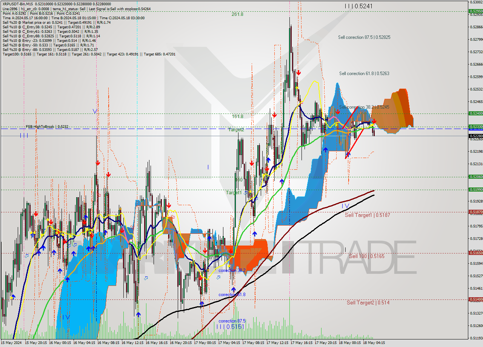This screenshot has height=347, width=483.
Task: Click the blue 'correction 61.8' label
Action: click(232, 295)
